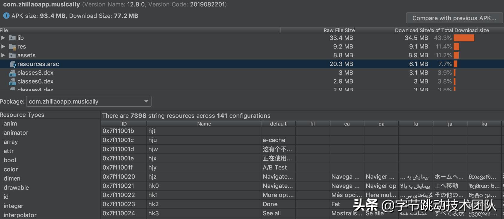Viewport: 504px width, 219px height.
Task: Click the res folder icon
Action: pyautogui.click(x=12, y=47)
